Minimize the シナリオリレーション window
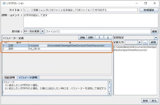This screenshot has width=160, height=105. click(137, 3)
